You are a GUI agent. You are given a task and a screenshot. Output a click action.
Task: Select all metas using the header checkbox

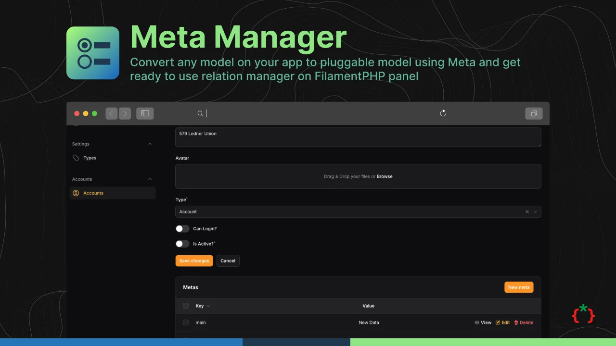185,306
